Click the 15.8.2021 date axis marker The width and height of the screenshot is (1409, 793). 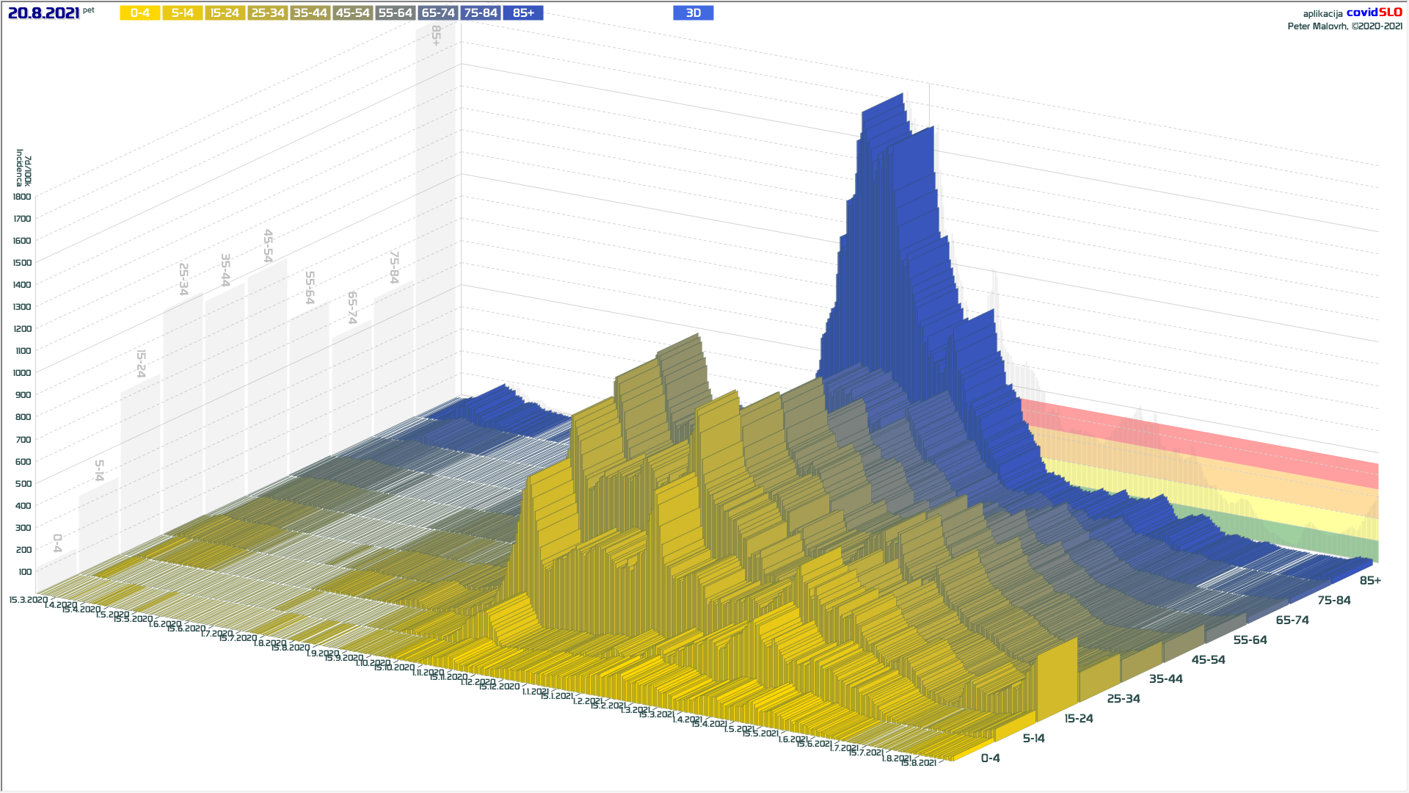pyautogui.click(x=918, y=763)
